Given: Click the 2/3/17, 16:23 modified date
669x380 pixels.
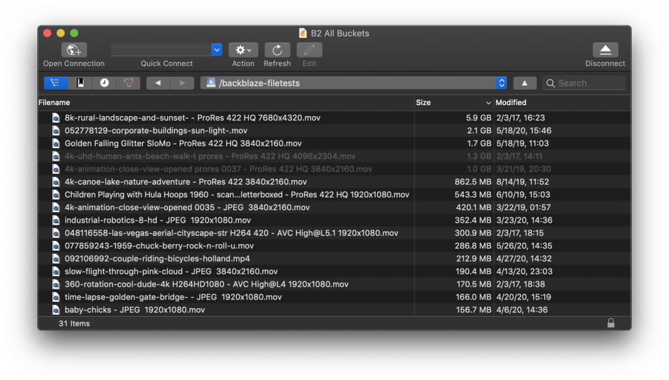Looking at the screenshot, I should point(521,118).
